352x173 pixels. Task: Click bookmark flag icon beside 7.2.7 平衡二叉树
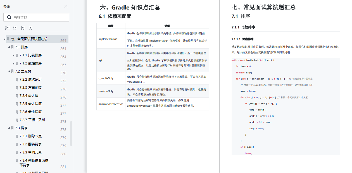click(x=17, y=120)
